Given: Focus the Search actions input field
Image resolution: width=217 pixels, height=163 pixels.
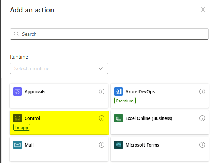Looking at the screenshot, I should click(x=112, y=34).
